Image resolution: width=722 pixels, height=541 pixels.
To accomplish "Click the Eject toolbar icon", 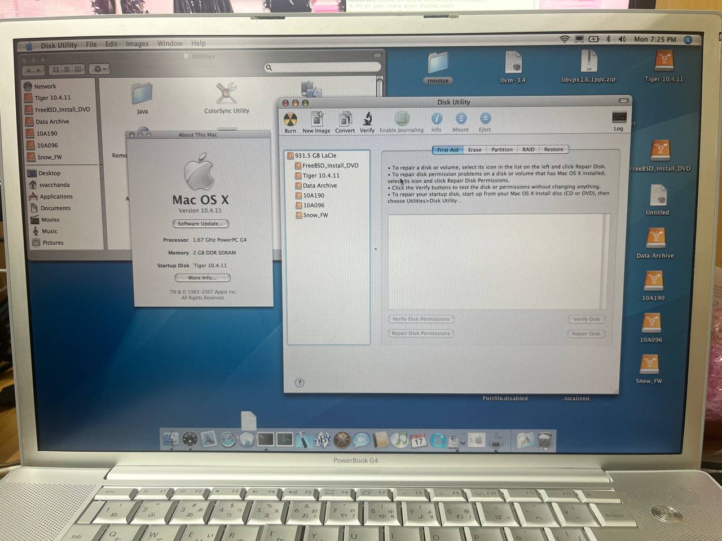I will point(485,118).
